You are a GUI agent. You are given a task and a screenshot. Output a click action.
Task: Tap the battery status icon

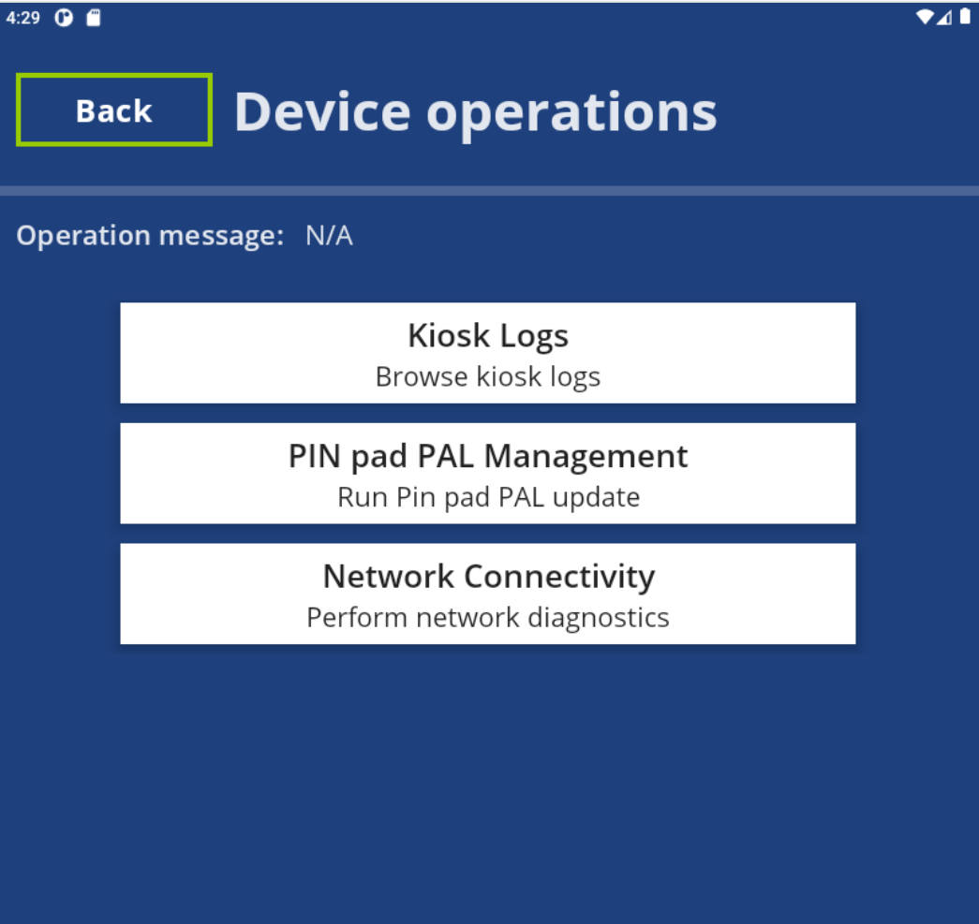(965, 17)
